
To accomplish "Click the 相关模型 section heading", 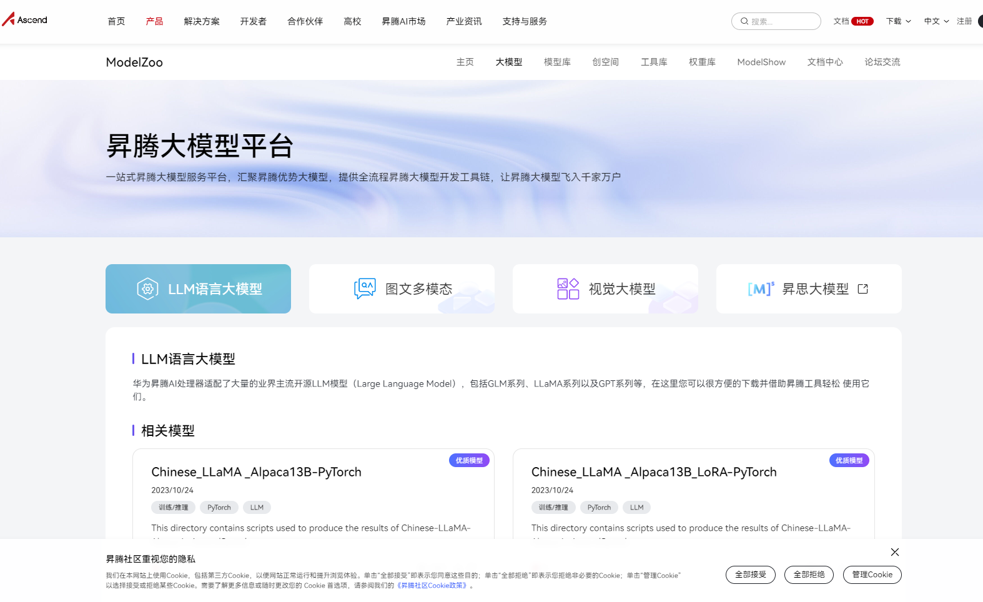I will (x=168, y=431).
